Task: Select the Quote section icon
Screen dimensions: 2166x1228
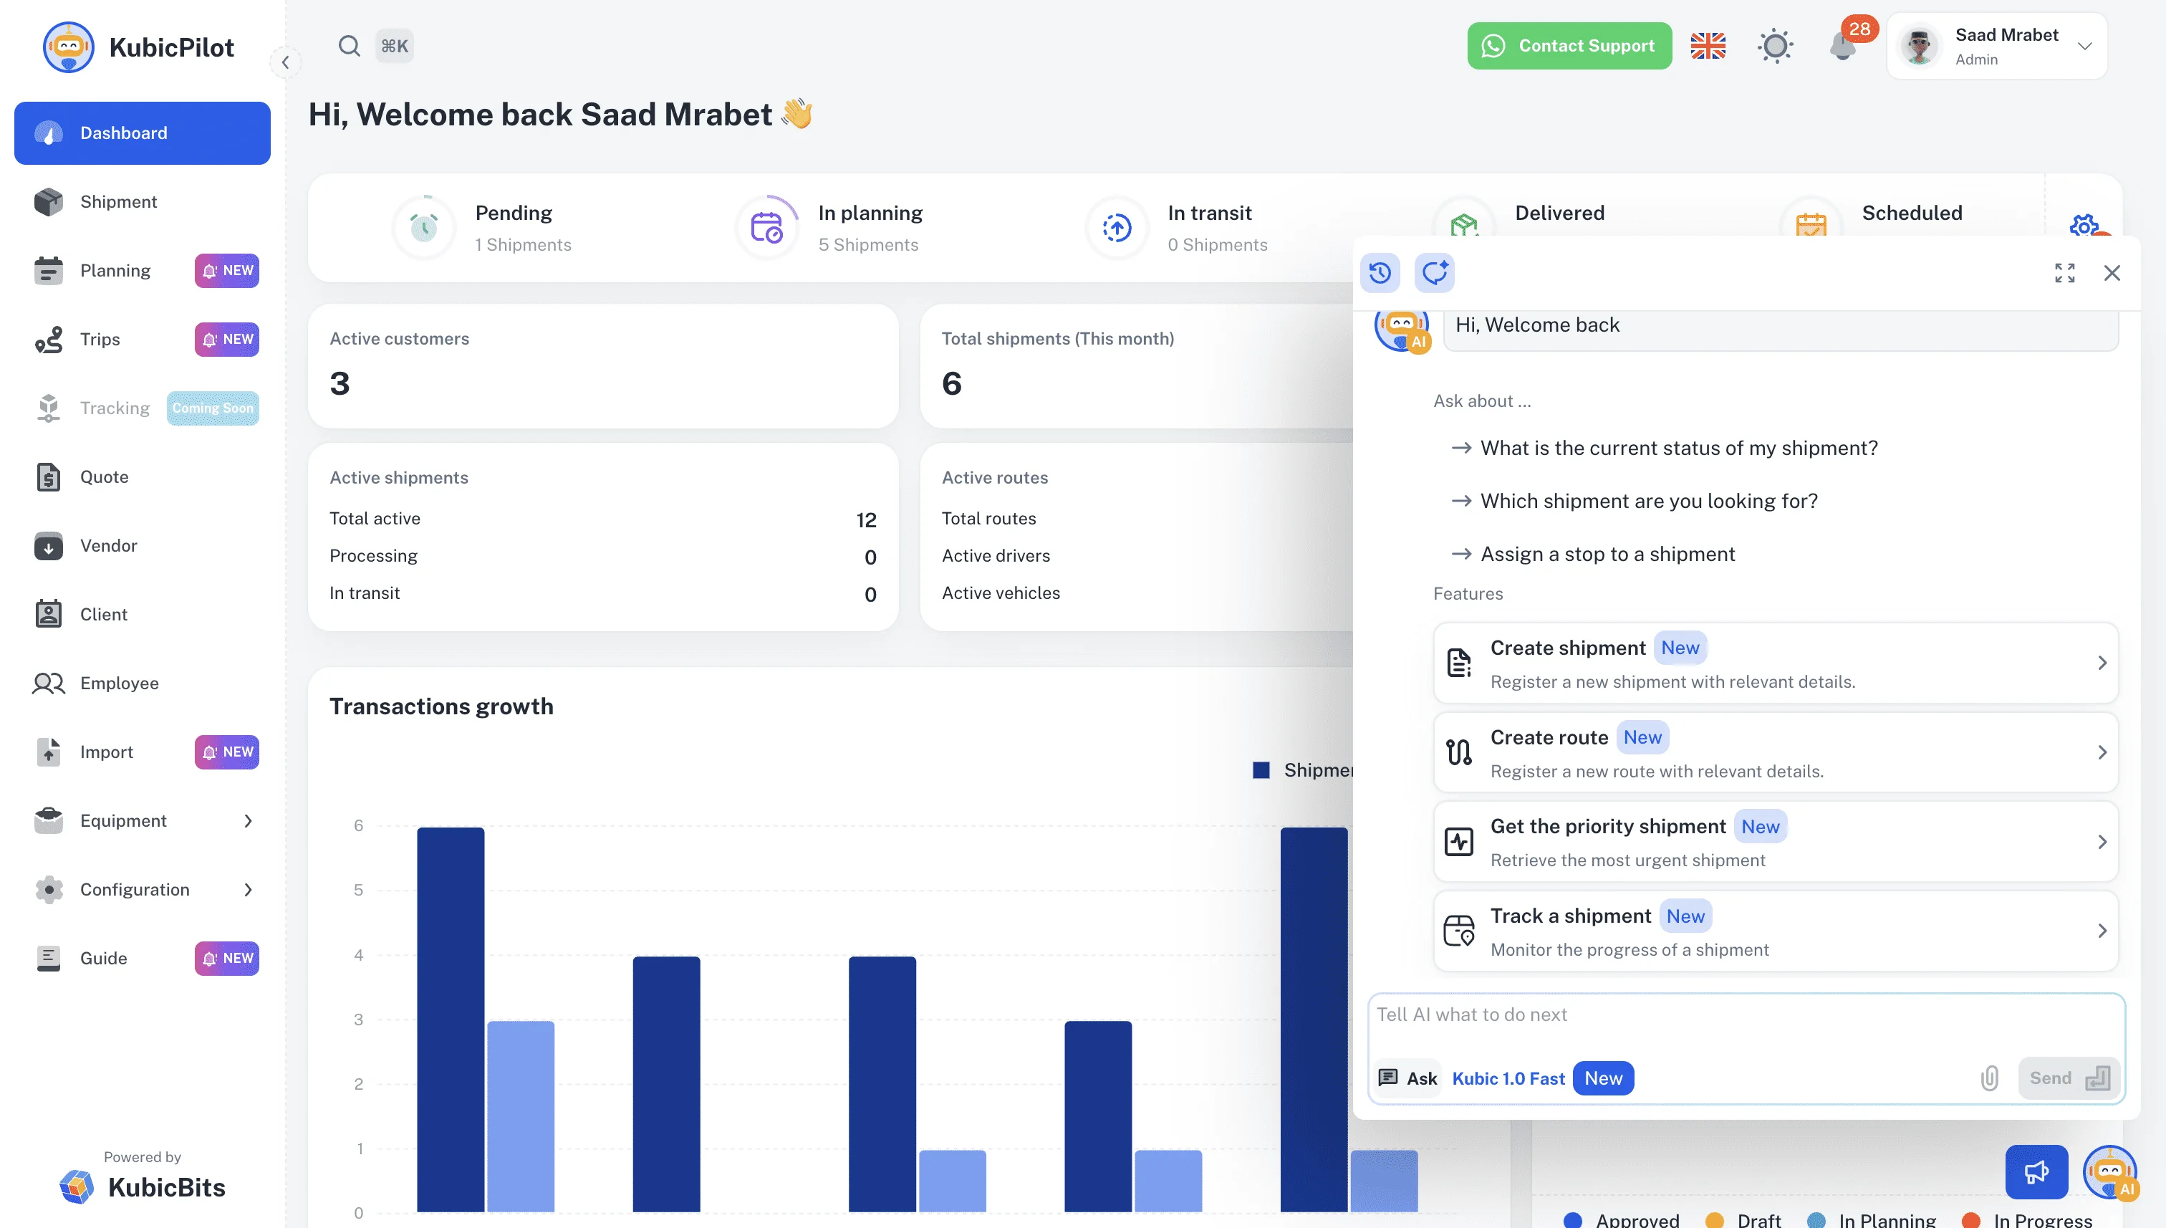Action: point(48,476)
